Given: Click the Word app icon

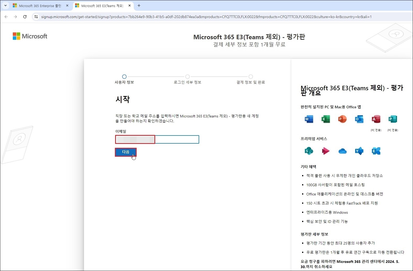Looking at the screenshot, I should click(309, 119).
